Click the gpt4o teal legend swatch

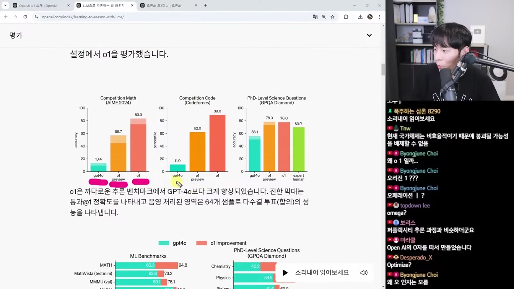[164, 243]
